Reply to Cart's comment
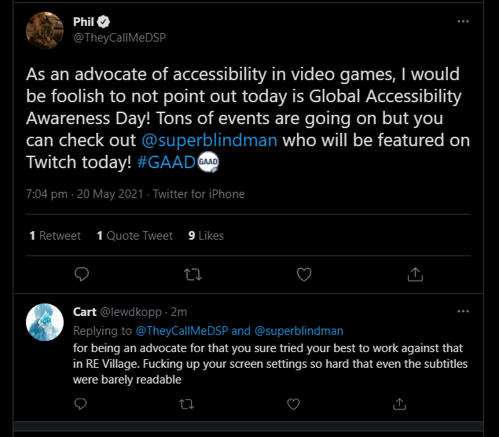This screenshot has height=437, width=499. [80, 404]
